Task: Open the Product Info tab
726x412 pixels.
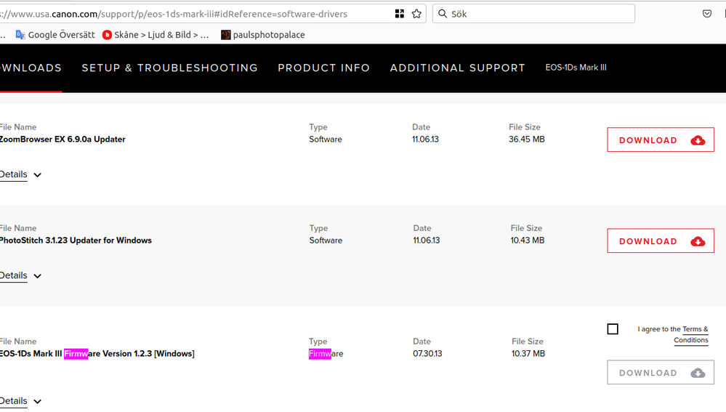Action: click(323, 68)
